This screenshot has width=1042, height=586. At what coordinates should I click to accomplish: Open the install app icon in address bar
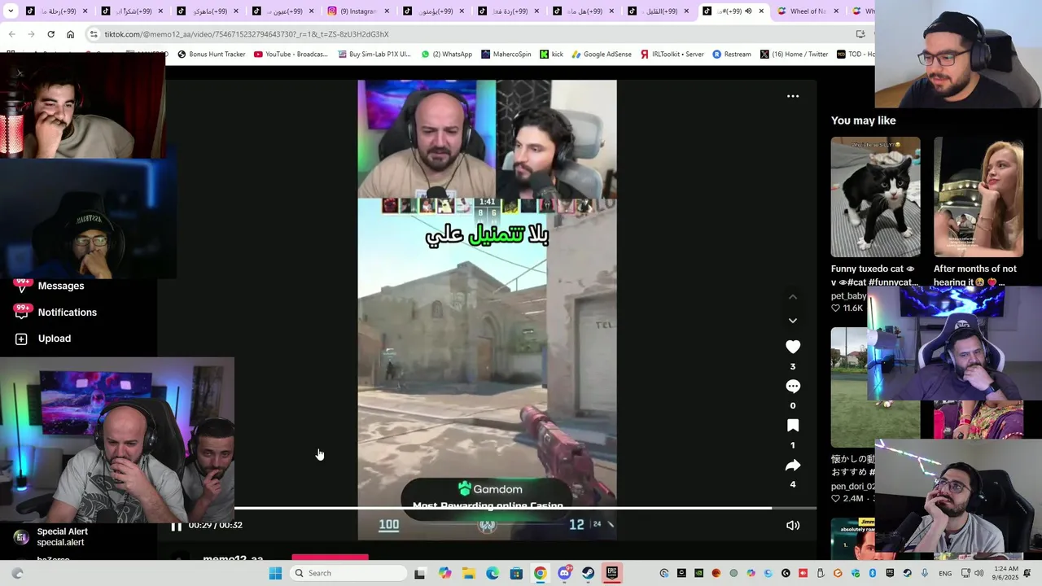(860, 34)
